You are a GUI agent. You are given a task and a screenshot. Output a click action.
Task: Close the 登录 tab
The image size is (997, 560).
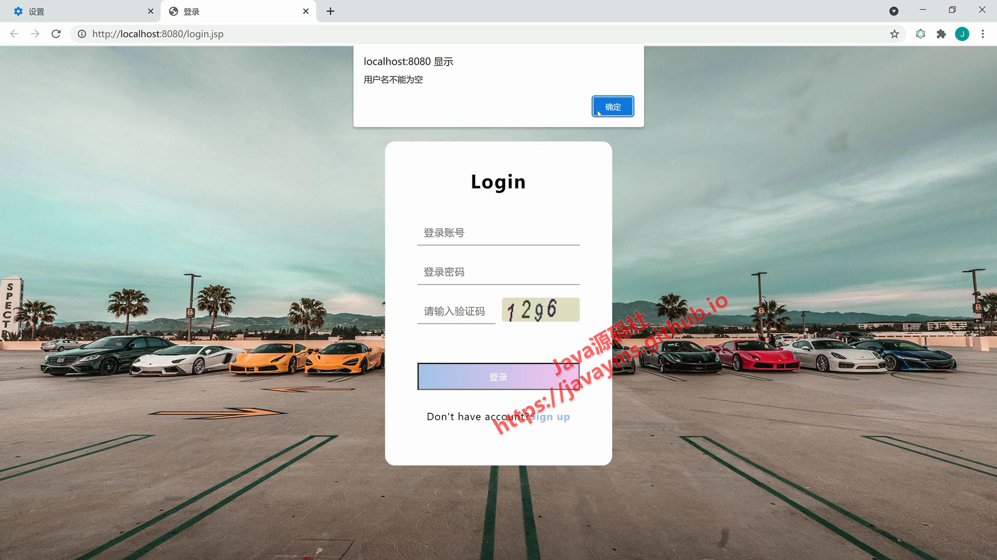pyautogui.click(x=306, y=11)
